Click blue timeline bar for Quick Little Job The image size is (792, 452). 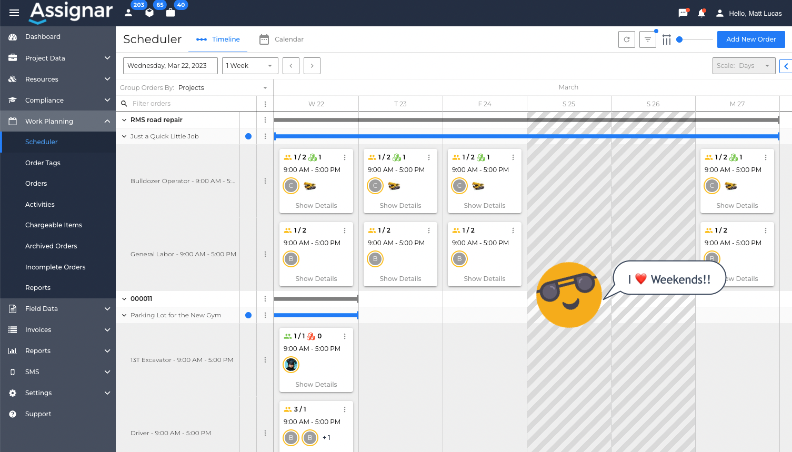526,136
